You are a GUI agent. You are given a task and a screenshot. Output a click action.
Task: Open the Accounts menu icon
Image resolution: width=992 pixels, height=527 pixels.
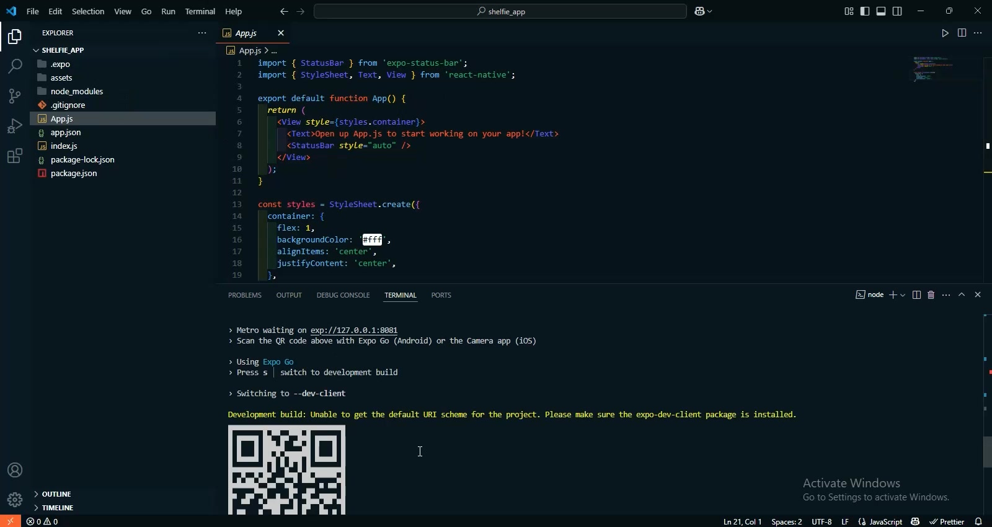pyautogui.click(x=15, y=471)
